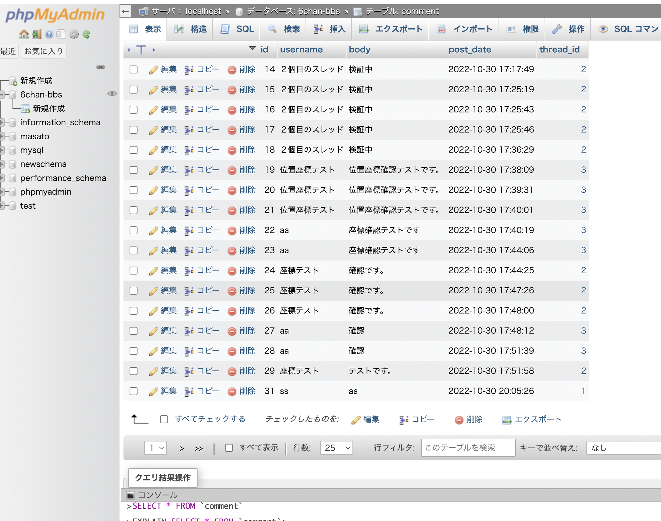This screenshot has width=661, height=521.
Task: Click the help question mark icon
Action: coord(49,34)
